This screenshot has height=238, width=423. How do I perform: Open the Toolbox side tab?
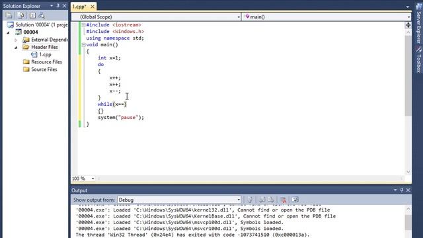pos(418,60)
